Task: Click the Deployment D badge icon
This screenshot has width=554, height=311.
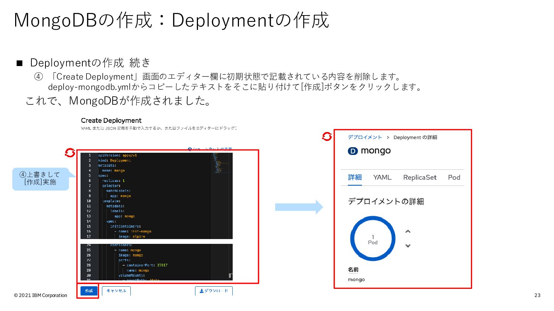Action: (353, 151)
